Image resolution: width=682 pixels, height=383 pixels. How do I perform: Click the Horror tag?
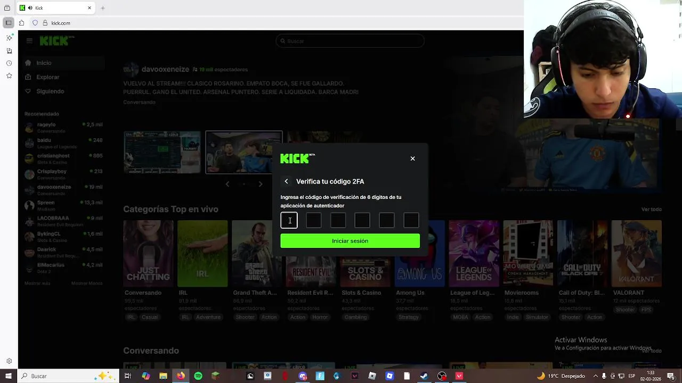click(320, 317)
